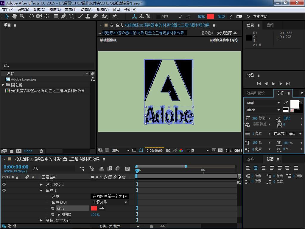Select the Rectangle shape tool
Image resolution: width=305 pixels, height=229 pixels.
(56, 16)
